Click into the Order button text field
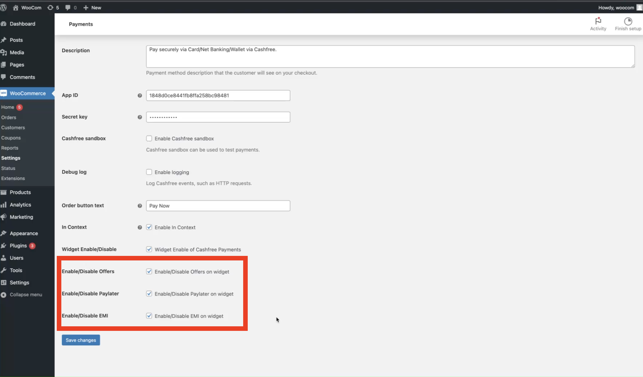Image resolution: width=643 pixels, height=377 pixels. (x=218, y=206)
